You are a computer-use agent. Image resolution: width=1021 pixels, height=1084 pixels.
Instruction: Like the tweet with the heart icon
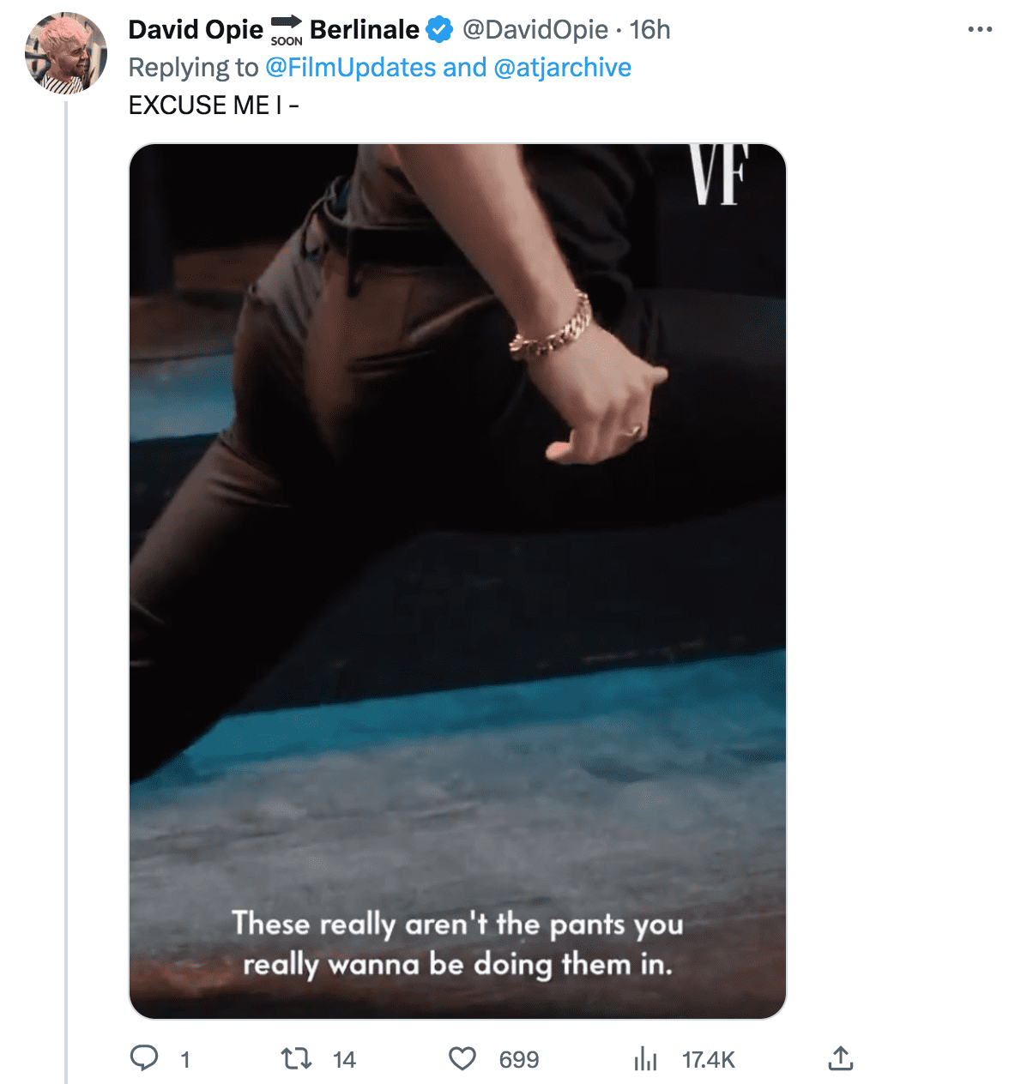point(462,1058)
